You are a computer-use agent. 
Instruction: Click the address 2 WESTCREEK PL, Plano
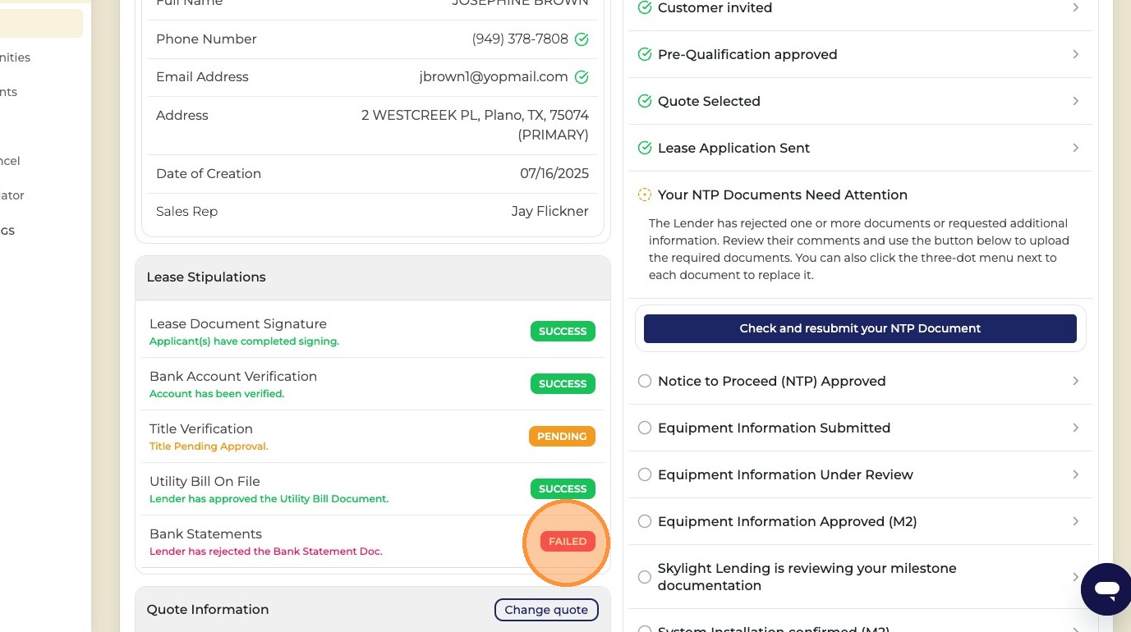tap(475, 125)
